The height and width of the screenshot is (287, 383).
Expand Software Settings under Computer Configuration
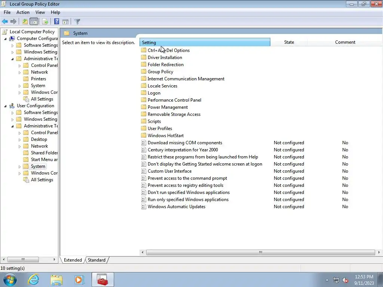pyautogui.click(x=12, y=45)
